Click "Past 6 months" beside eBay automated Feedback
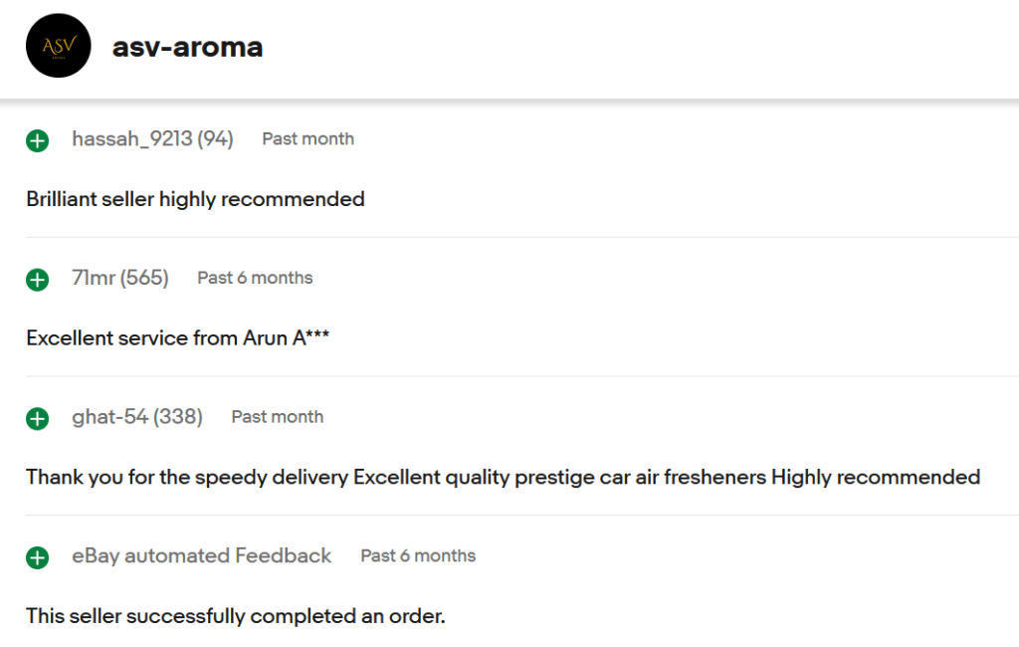The image size is (1019, 647). click(x=418, y=556)
